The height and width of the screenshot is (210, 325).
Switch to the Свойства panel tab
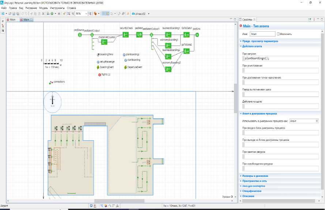tap(248, 20)
